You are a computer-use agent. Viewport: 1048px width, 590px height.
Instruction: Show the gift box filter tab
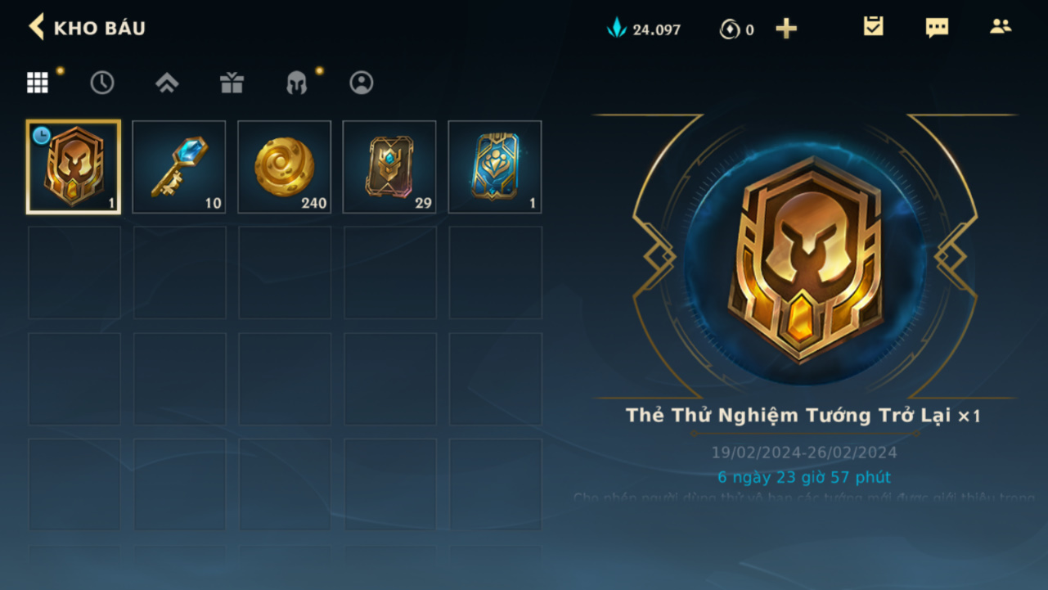232,83
